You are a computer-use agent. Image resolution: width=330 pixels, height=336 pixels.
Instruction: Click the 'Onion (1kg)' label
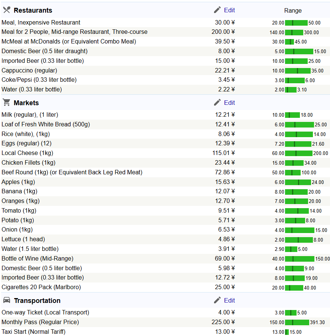(x=17, y=229)
